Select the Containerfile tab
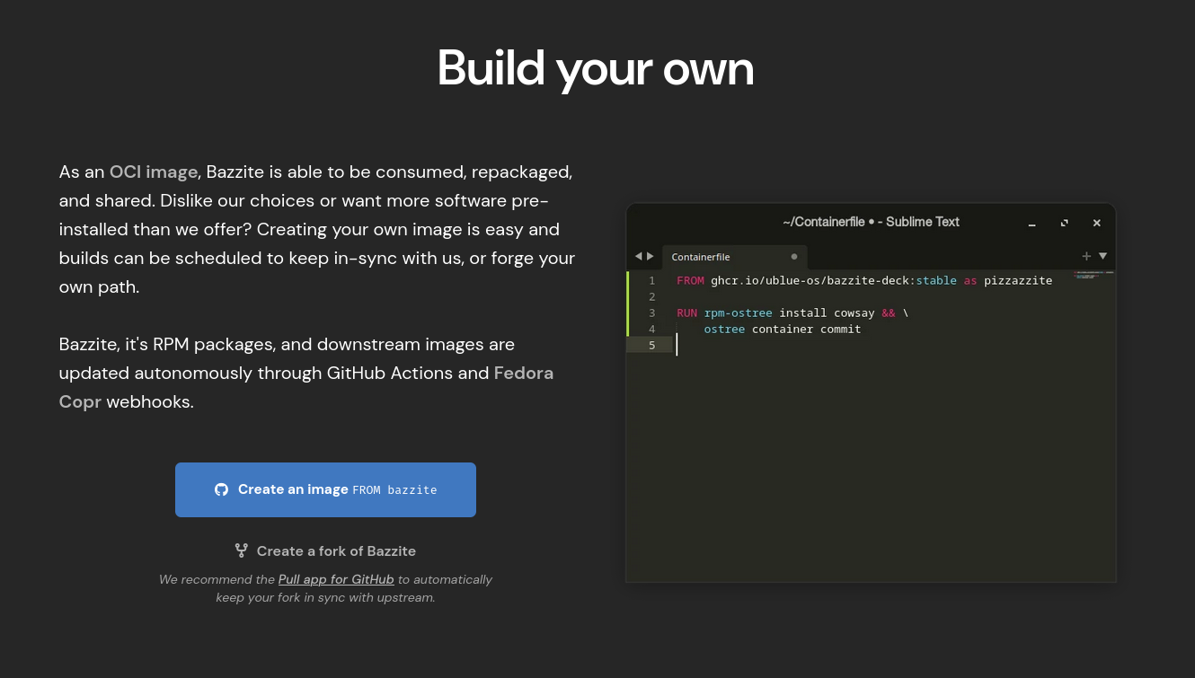Screen dimensions: 1195x678 click(x=735, y=257)
